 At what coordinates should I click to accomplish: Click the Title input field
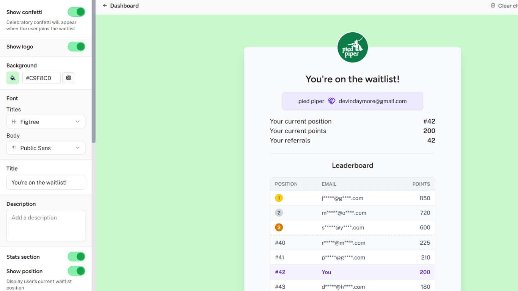point(46,182)
